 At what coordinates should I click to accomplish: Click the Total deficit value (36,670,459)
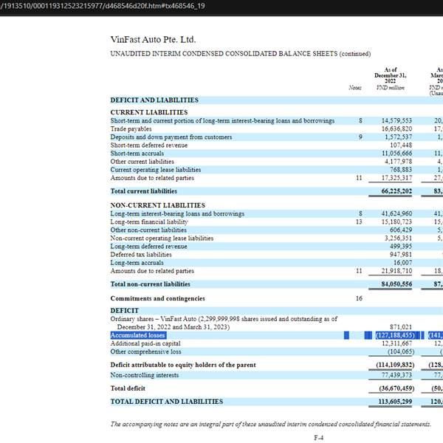click(396, 388)
